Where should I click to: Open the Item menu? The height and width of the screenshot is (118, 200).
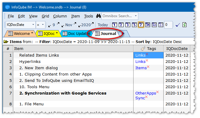tap(75, 16)
